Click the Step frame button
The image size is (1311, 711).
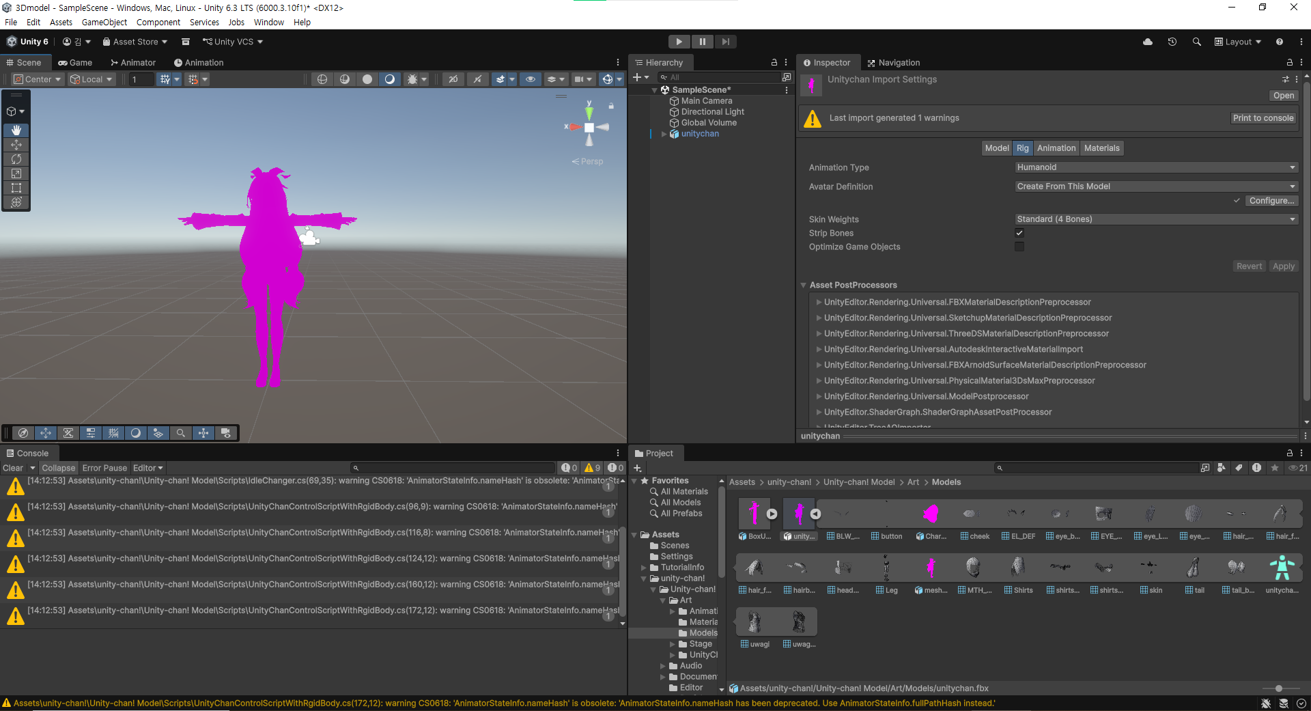pyautogui.click(x=726, y=42)
